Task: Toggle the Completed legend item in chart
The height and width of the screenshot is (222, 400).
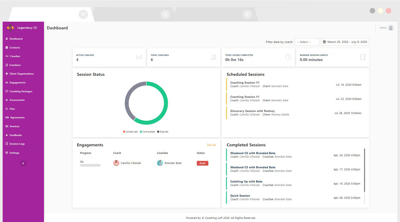Action: pos(147,132)
